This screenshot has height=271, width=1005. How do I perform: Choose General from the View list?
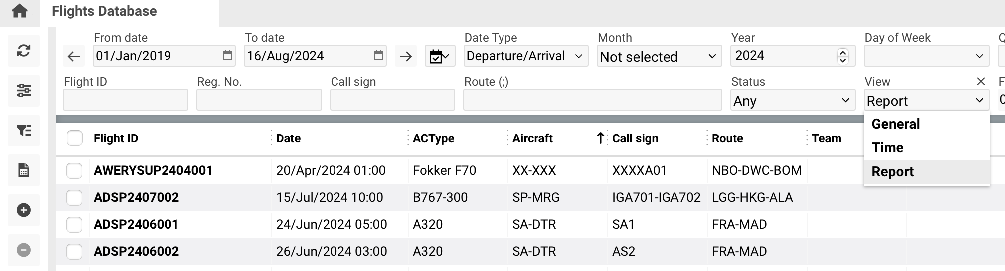point(896,124)
